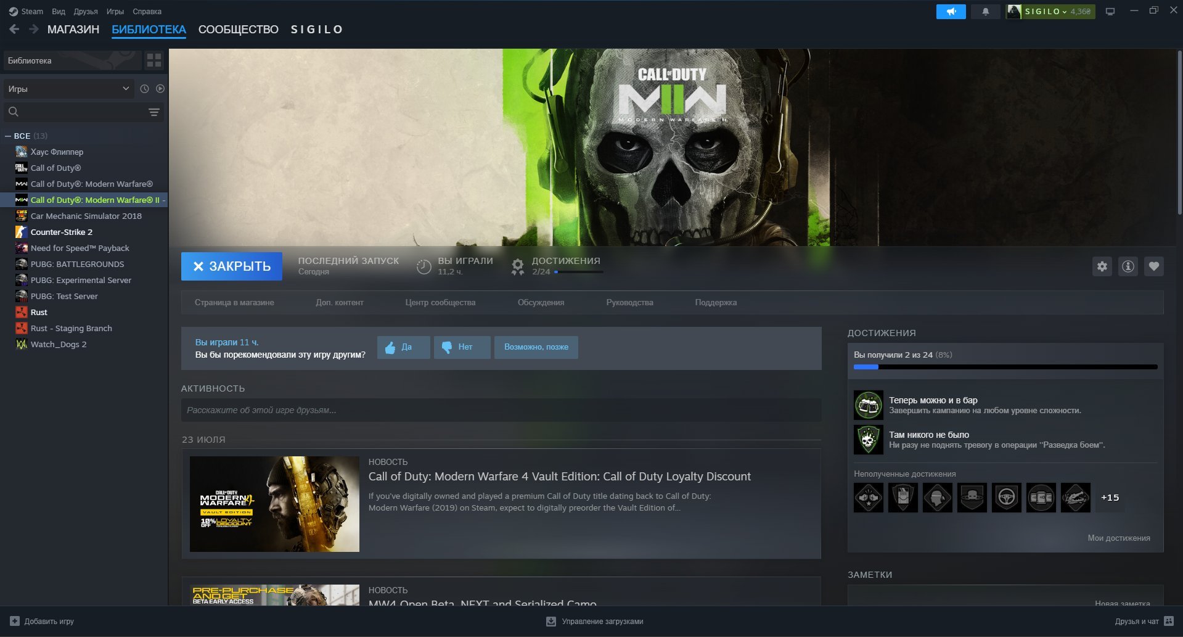Select the 'БИБЛИОТЕКА' tab
Viewport: 1183px width, 637px height.
(x=149, y=30)
